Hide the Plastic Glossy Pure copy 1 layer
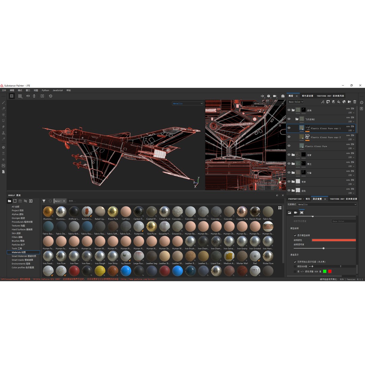The image size is (365, 365). [x=289, y=128]
